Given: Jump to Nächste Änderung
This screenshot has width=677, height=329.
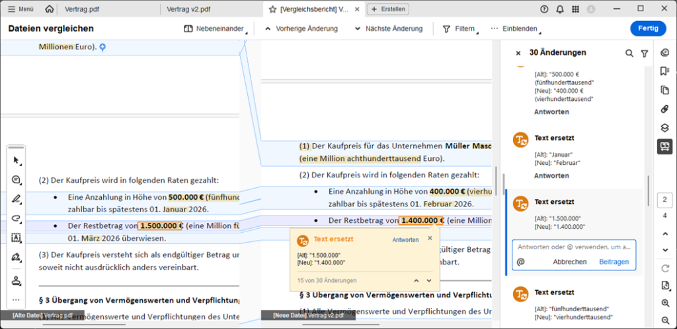Looking at the screenshot, I should (388, 29).
